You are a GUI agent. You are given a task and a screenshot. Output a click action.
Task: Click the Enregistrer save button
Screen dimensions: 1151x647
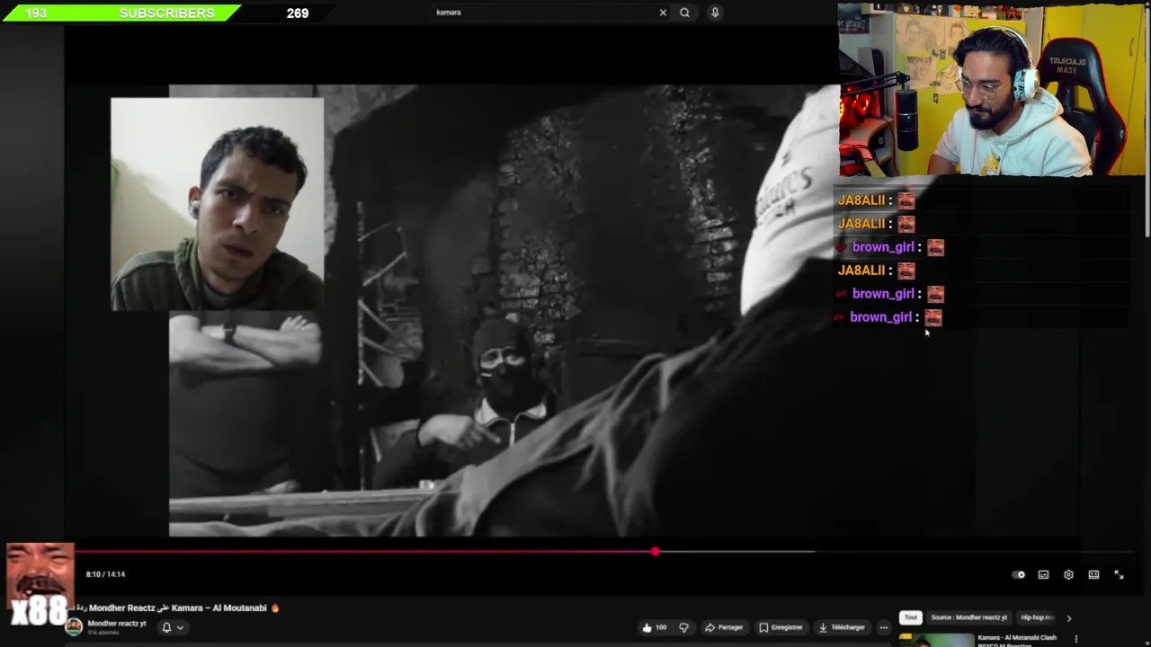(781, 627)
